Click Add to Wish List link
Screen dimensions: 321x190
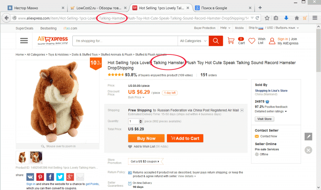click(144, 147)
